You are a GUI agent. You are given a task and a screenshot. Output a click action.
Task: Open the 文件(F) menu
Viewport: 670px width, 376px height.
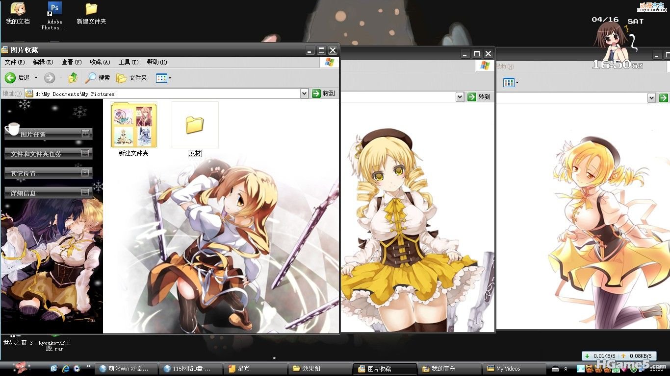[x=14, y=62]
